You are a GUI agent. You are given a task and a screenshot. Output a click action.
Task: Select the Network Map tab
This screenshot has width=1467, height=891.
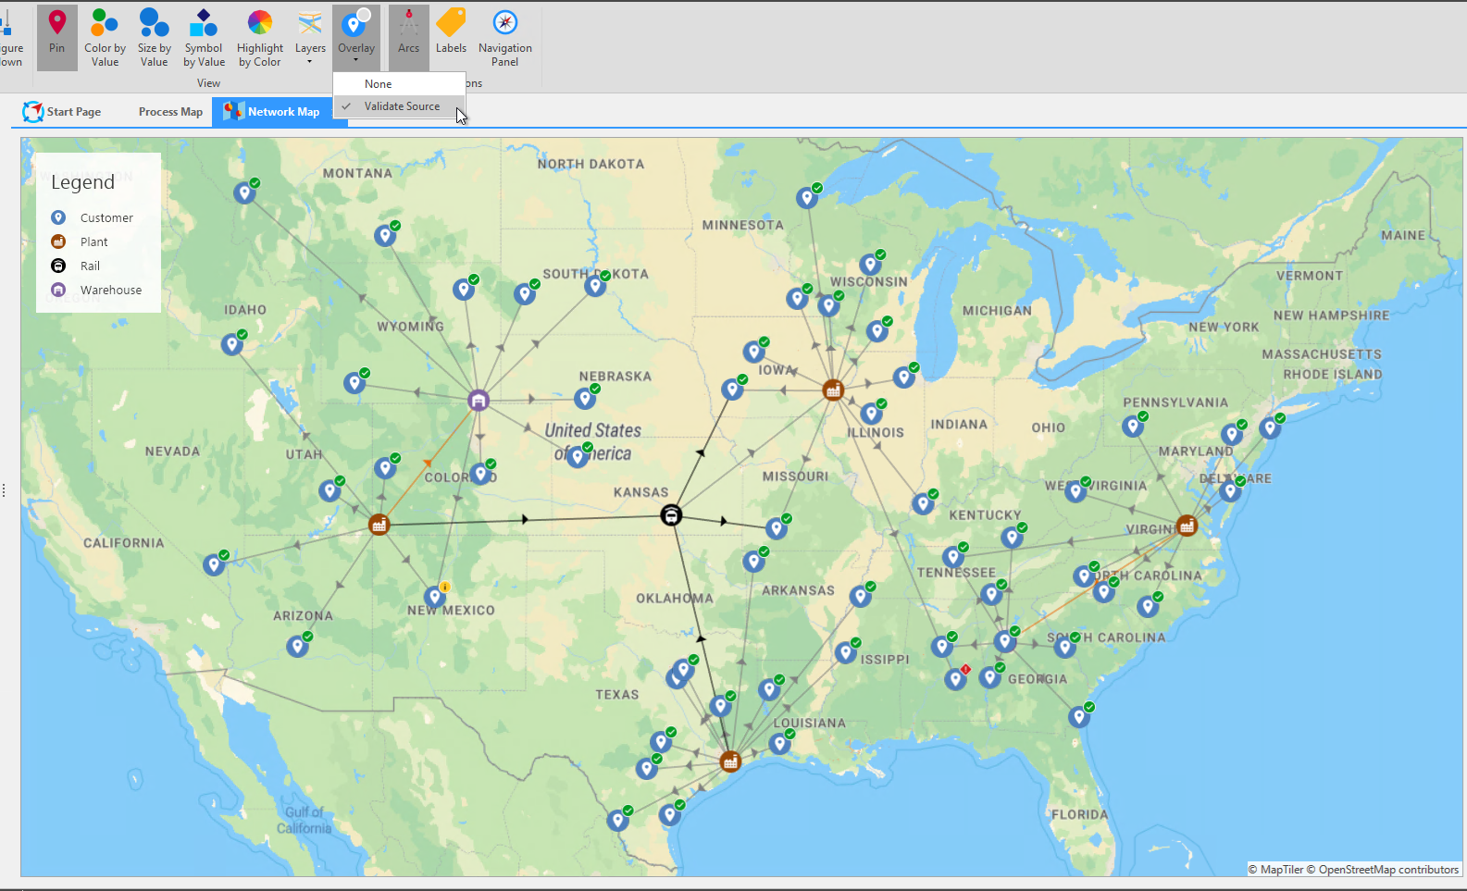280,112
